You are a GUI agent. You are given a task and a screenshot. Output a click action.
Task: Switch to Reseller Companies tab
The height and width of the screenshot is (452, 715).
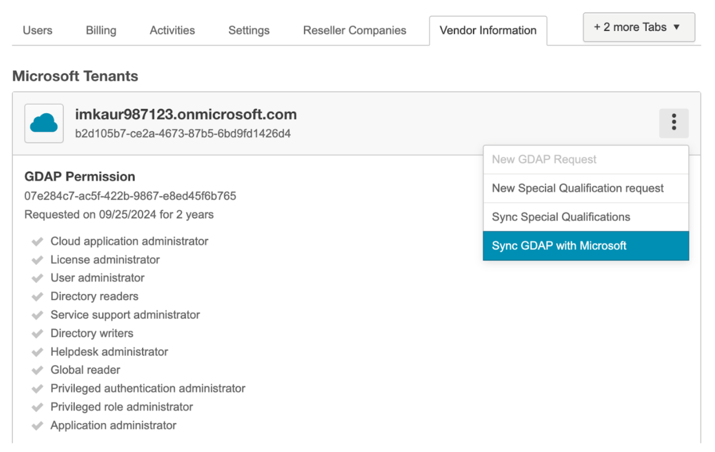point(354,31)
